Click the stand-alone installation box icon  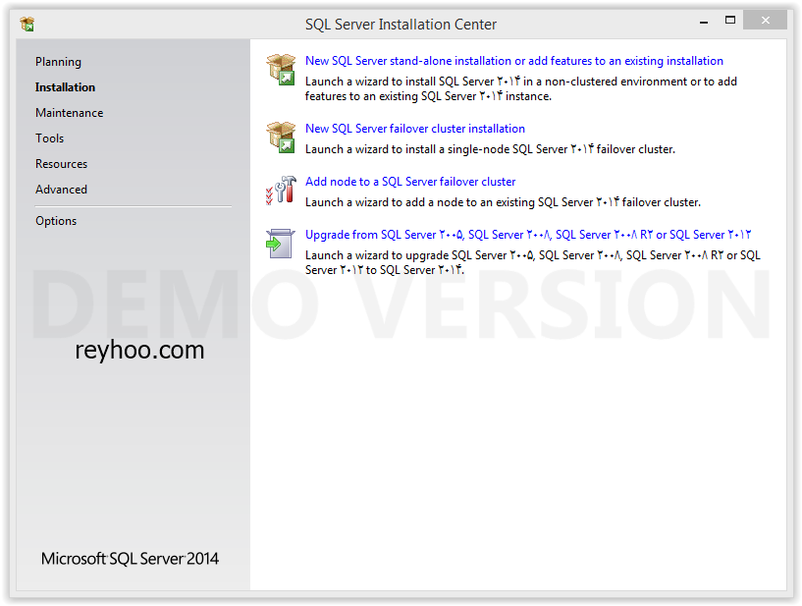[x=281, y=70]
